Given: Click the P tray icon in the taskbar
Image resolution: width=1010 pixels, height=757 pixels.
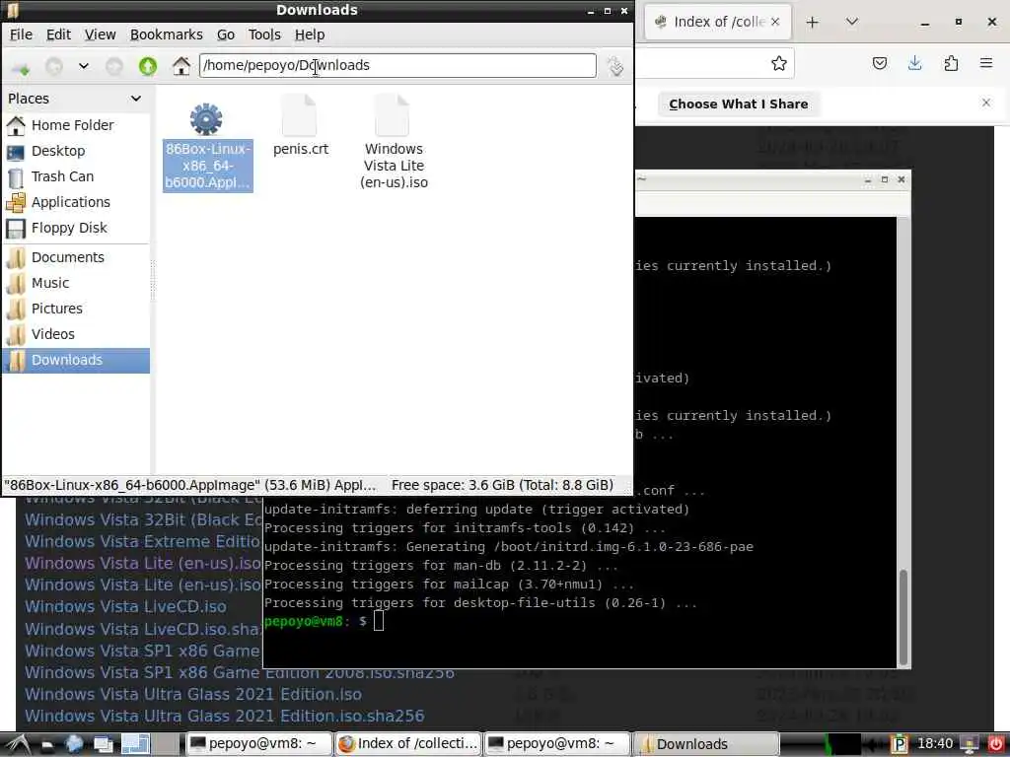Looking at the screenshot, I should [900, 744].
